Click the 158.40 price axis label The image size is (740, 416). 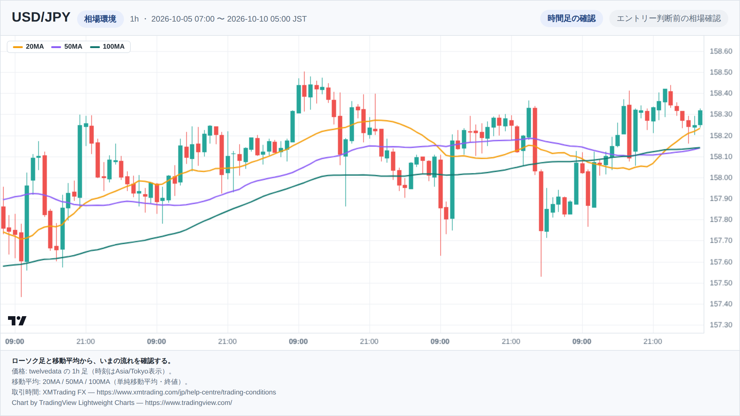tap(721, 93)
